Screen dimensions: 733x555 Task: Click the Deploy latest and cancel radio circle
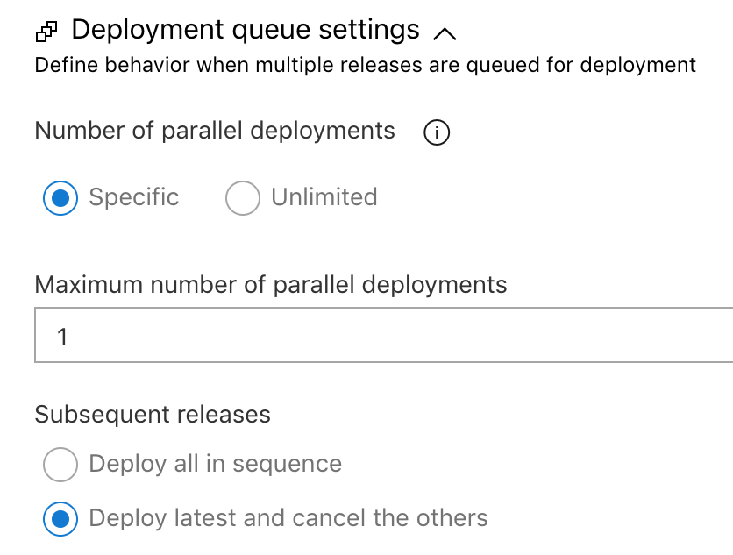click(60, 518)
